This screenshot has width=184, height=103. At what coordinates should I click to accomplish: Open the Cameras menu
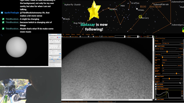(68, 34)
